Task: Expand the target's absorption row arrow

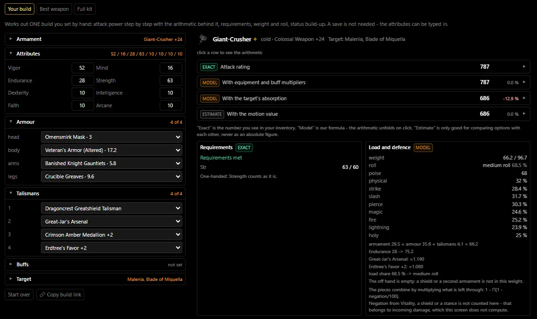Action: click(x=524, y=98)
